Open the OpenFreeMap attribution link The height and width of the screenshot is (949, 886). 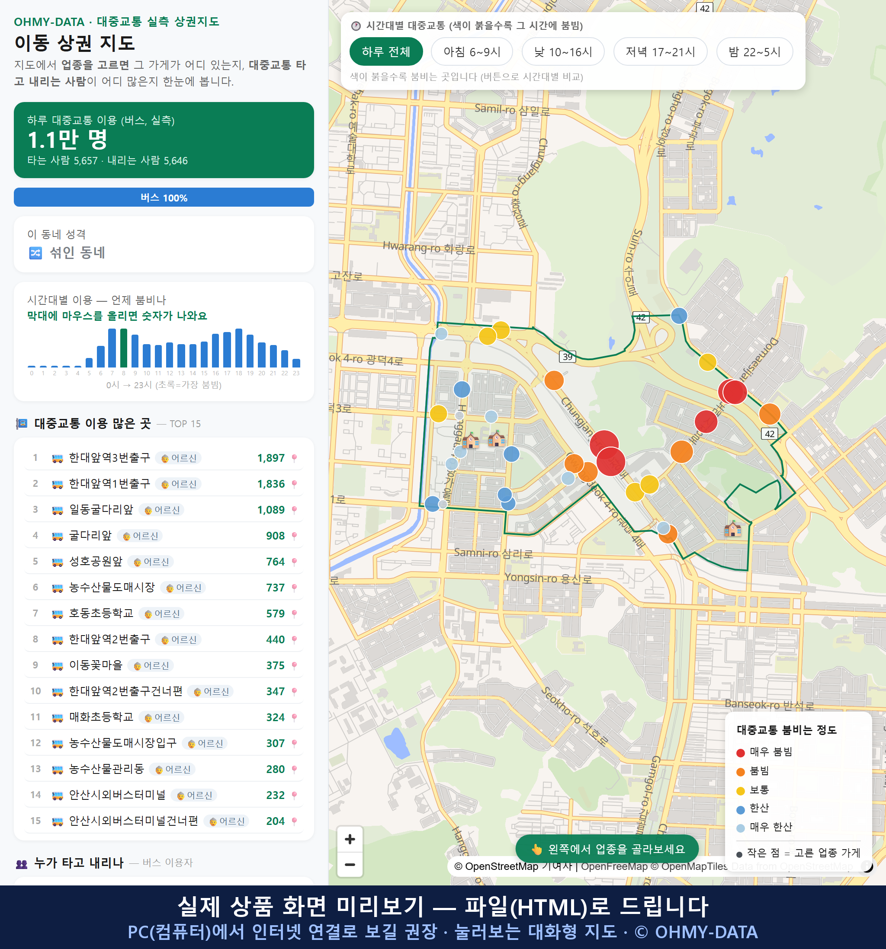click(x=614, y=866)
